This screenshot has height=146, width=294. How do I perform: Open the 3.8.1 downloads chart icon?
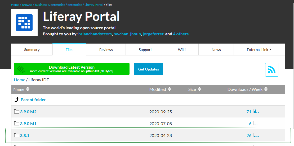[256, 135]
